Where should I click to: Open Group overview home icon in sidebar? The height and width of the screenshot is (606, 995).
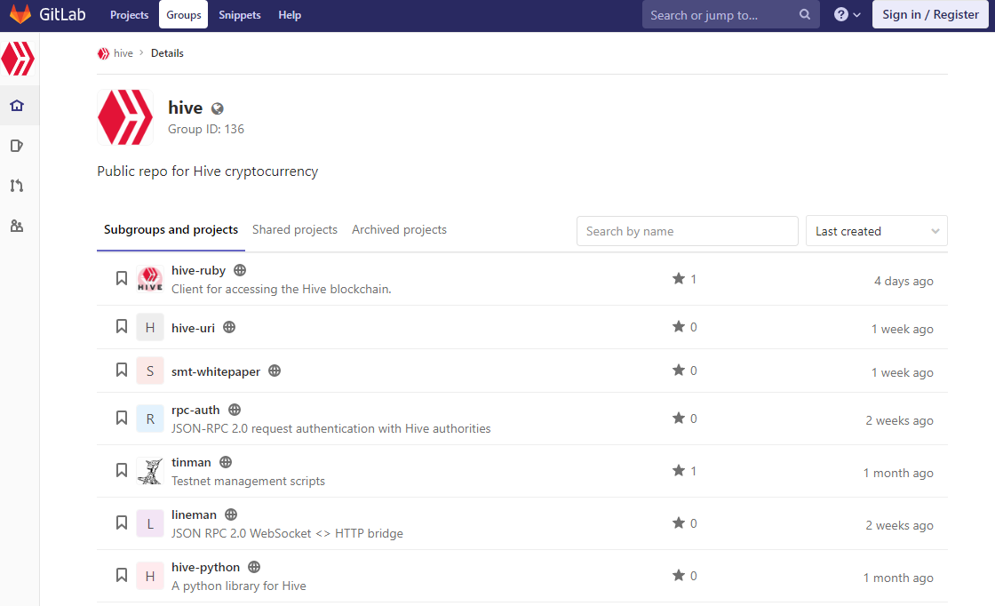17,106
